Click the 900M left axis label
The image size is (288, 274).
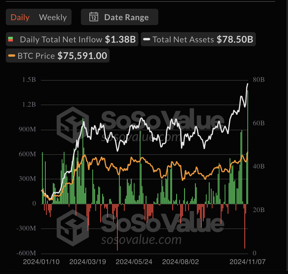pyautogui.click(x=27, y=129)
